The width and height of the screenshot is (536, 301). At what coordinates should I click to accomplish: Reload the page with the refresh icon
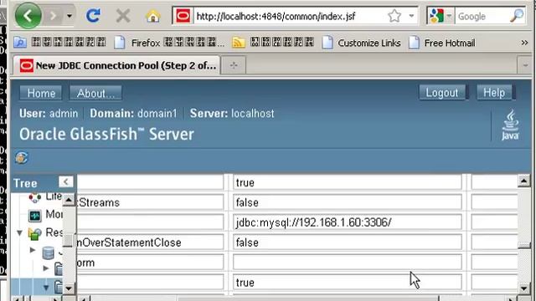coord(93,15)
